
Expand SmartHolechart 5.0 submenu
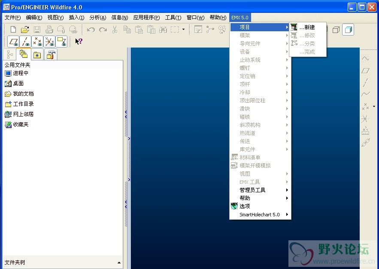(260, 215)
